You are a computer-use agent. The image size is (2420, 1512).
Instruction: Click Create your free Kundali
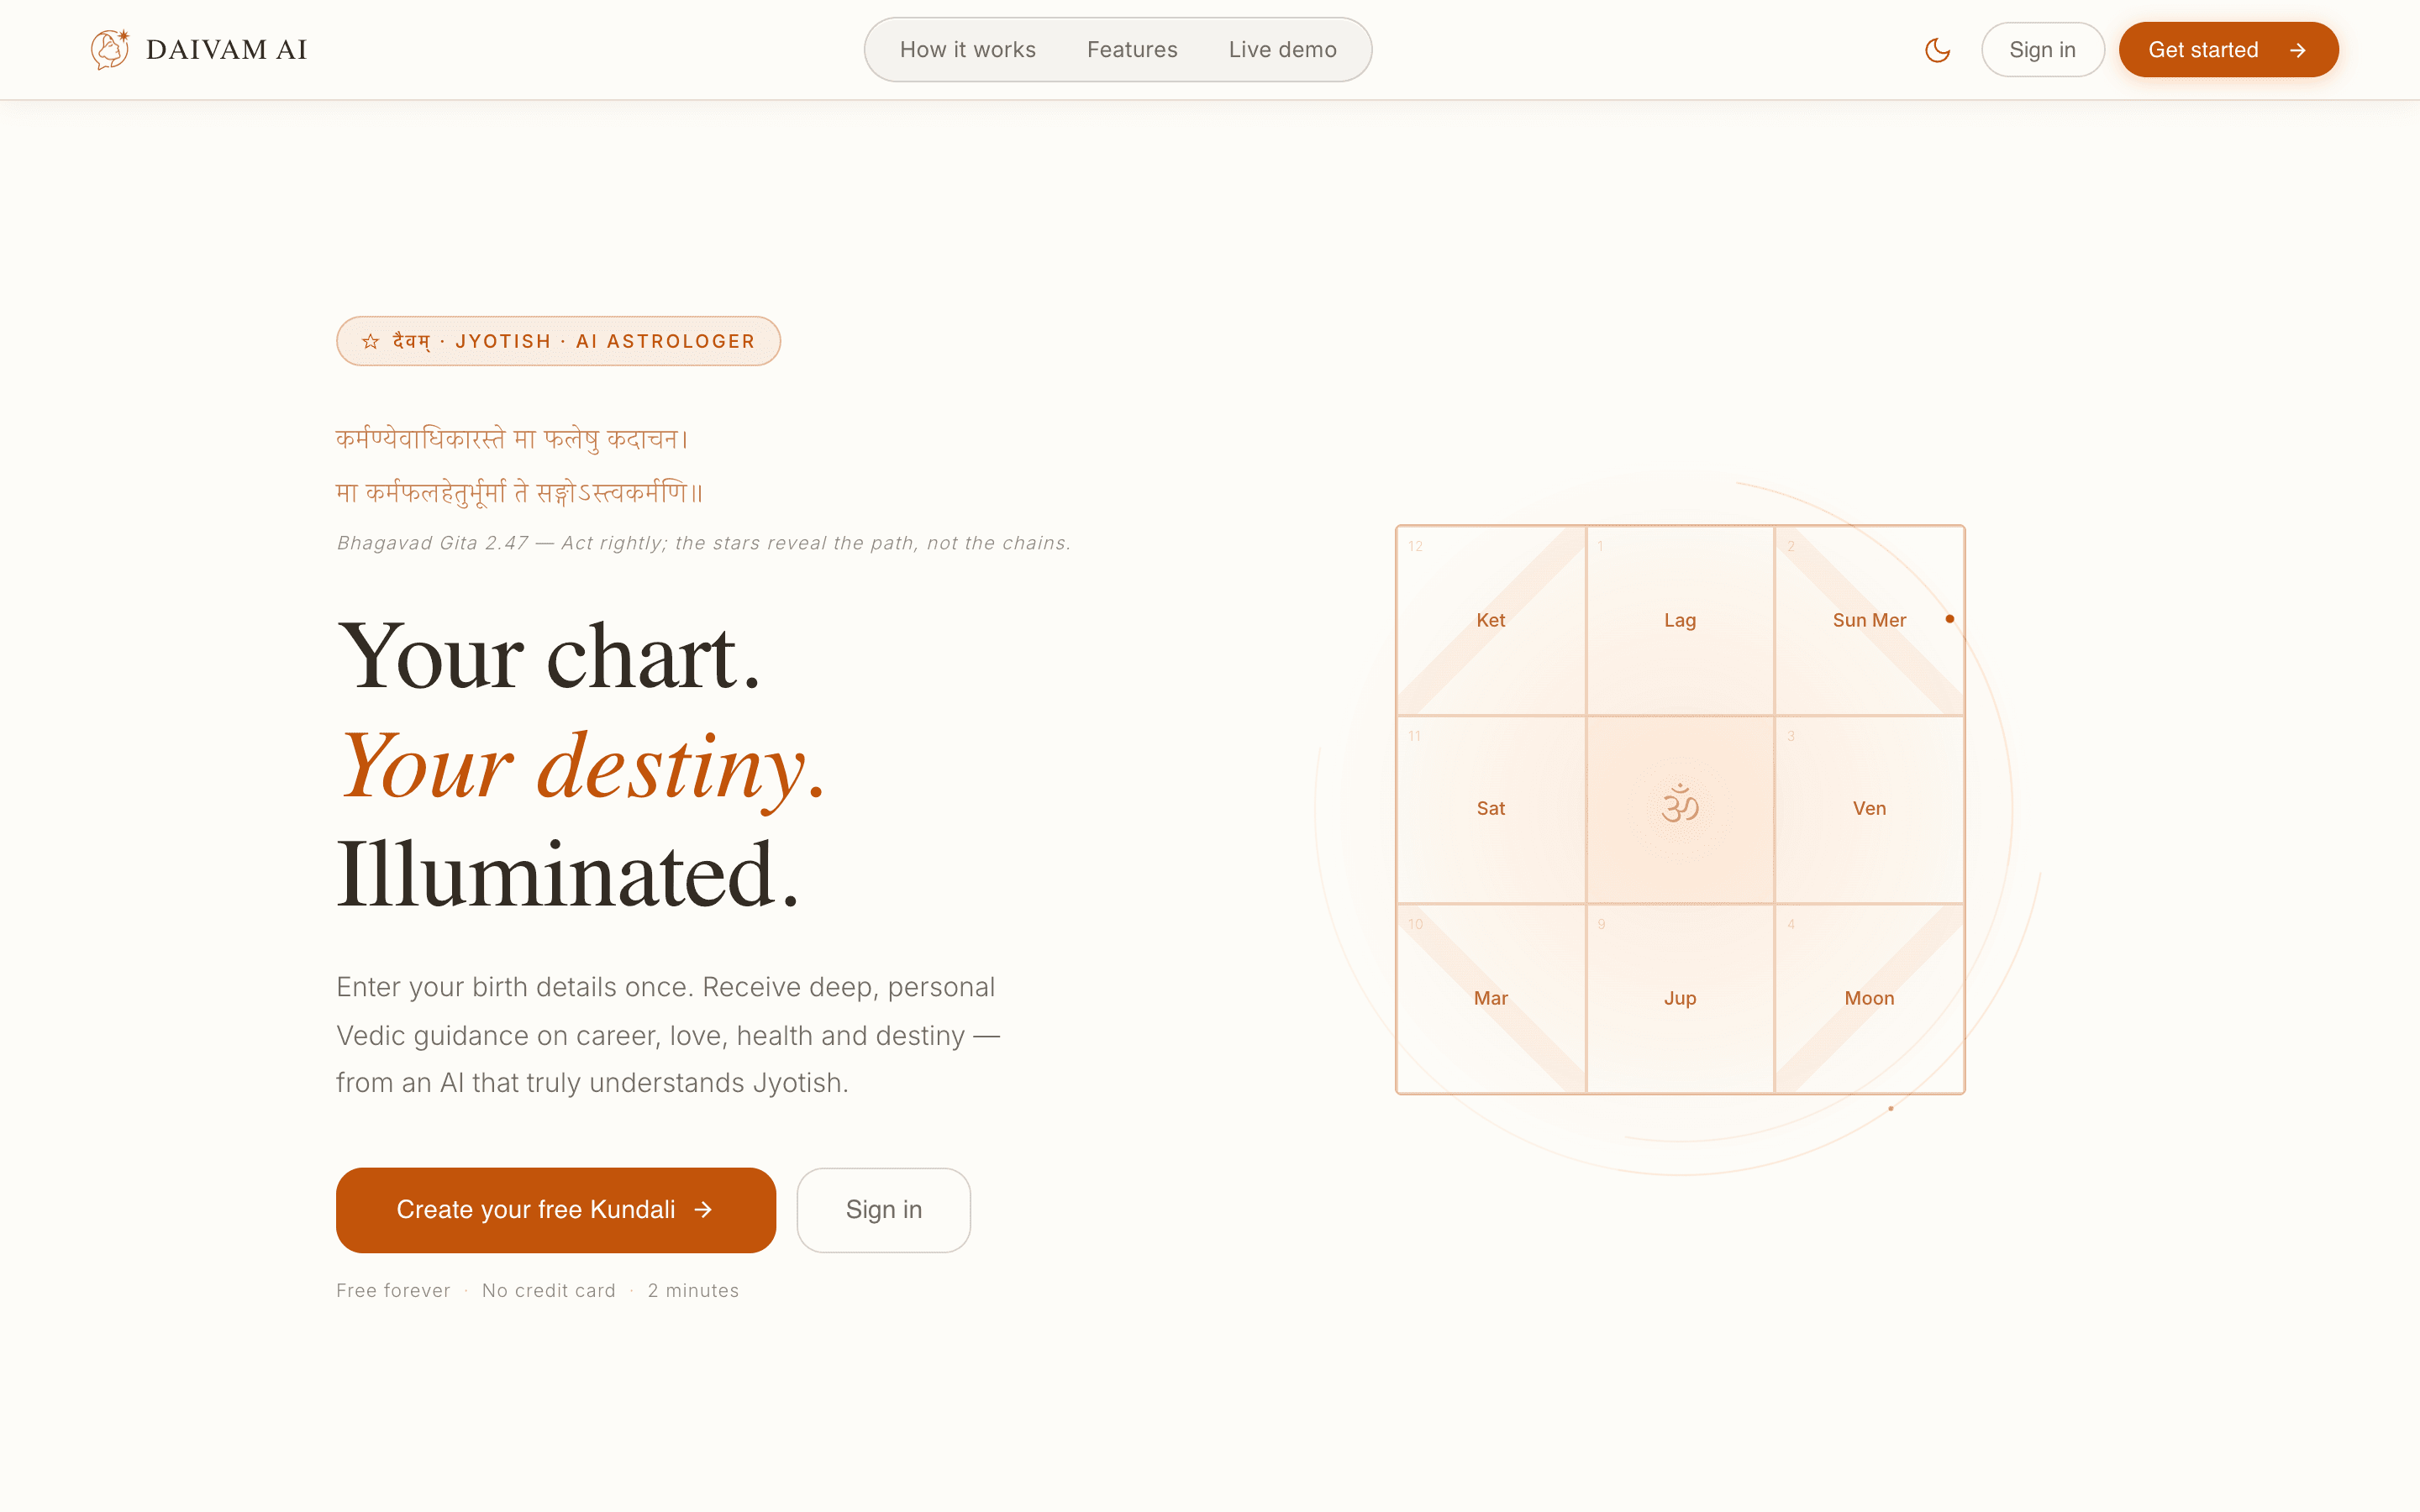click(x=556, y=1210)
